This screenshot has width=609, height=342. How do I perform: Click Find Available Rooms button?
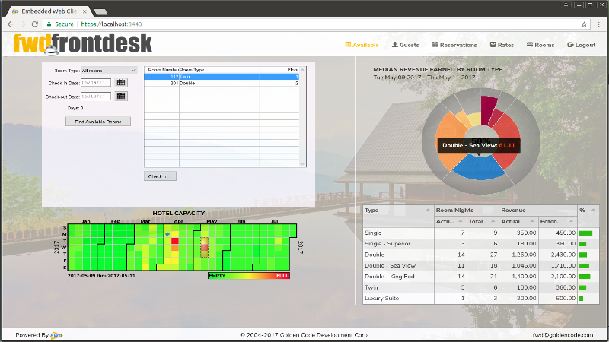coord(98,122)
